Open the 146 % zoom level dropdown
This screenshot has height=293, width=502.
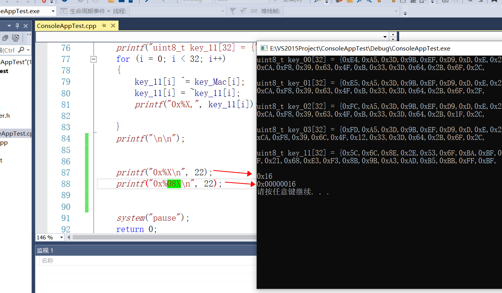(x=61, y=237)
